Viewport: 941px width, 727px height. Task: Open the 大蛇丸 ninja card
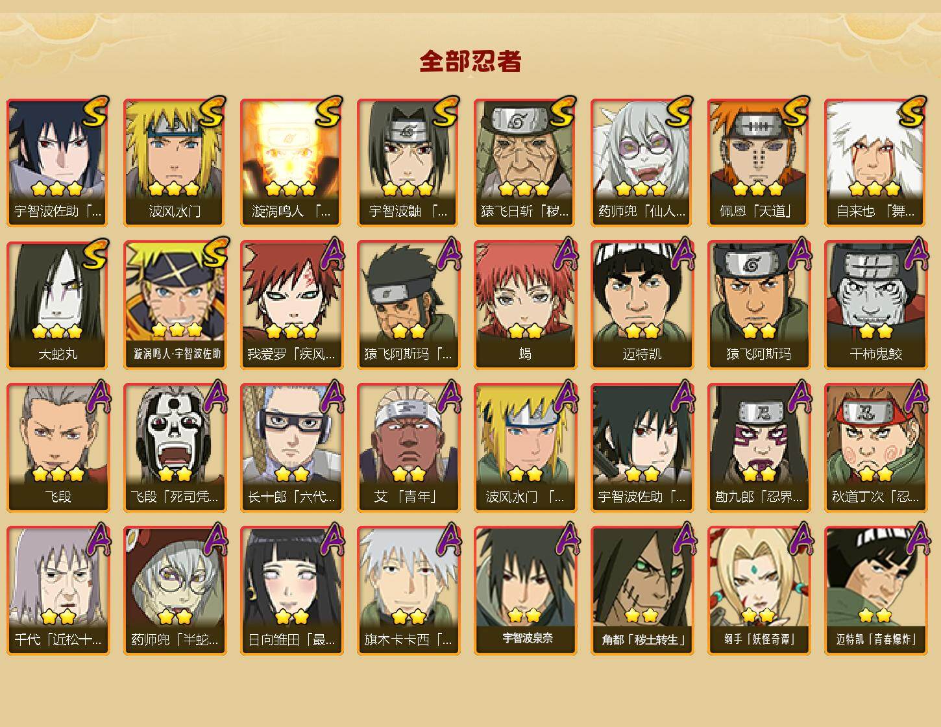[x=58, y=305]
